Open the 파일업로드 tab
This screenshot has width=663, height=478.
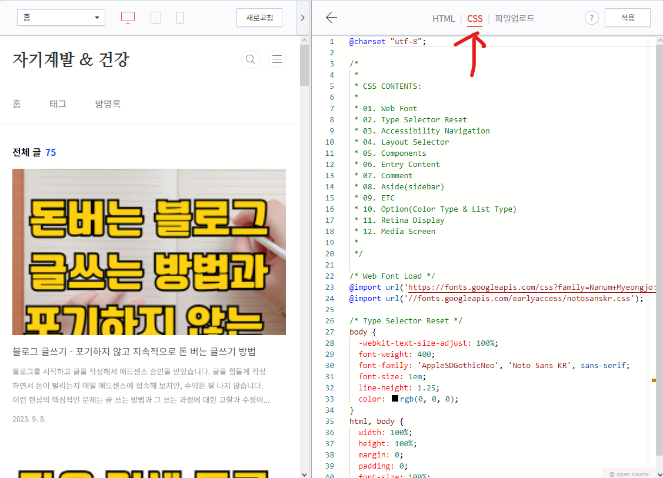coord(514,18)
